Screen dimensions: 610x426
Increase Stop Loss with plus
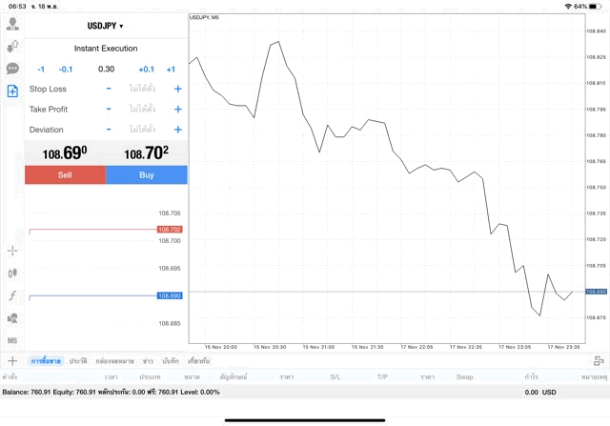(x=177, y=89)
